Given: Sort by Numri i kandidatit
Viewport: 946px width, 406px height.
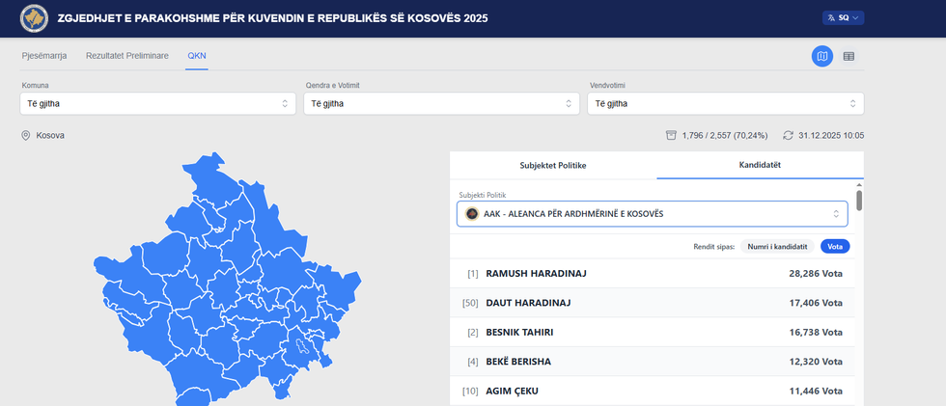Looking at the screenshot, I should pyautogui.click(x=778, y=246).
